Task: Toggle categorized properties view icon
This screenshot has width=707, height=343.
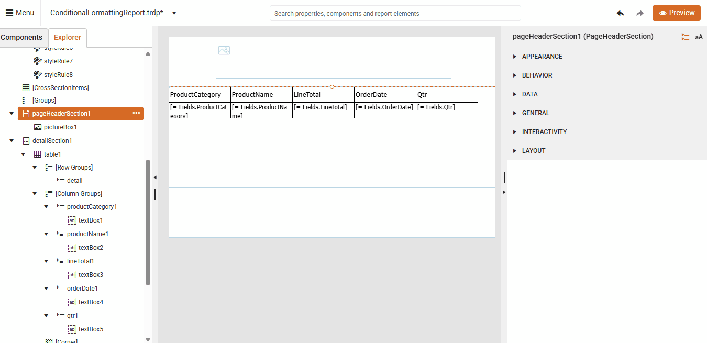Action: click(x=686, y=37)
